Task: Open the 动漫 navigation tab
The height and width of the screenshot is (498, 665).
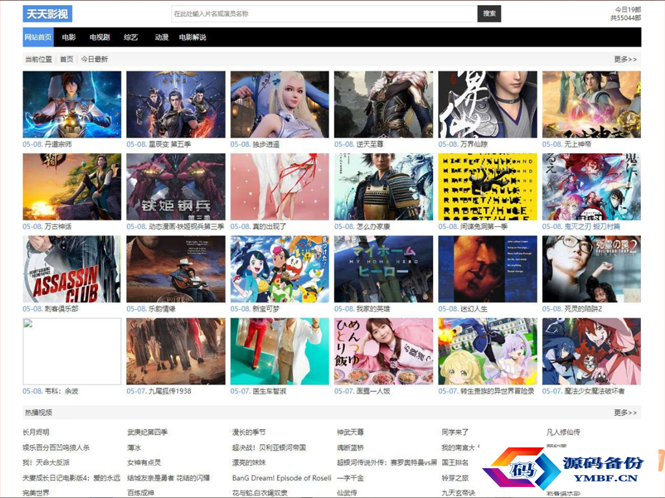Action: tap(162, 37)
